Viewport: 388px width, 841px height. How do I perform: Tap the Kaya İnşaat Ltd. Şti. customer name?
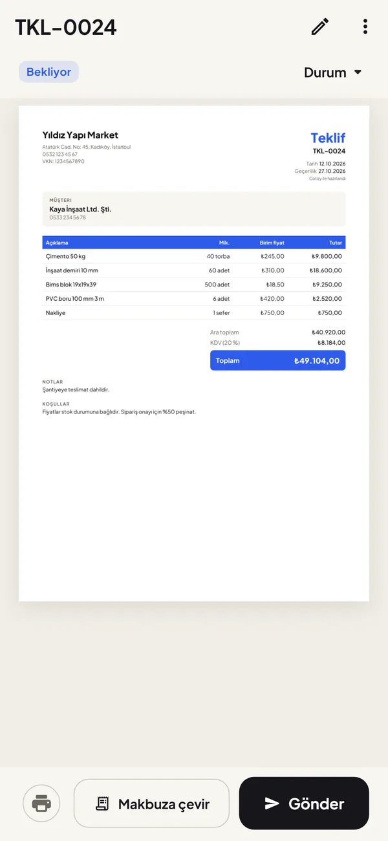(80, 210)
